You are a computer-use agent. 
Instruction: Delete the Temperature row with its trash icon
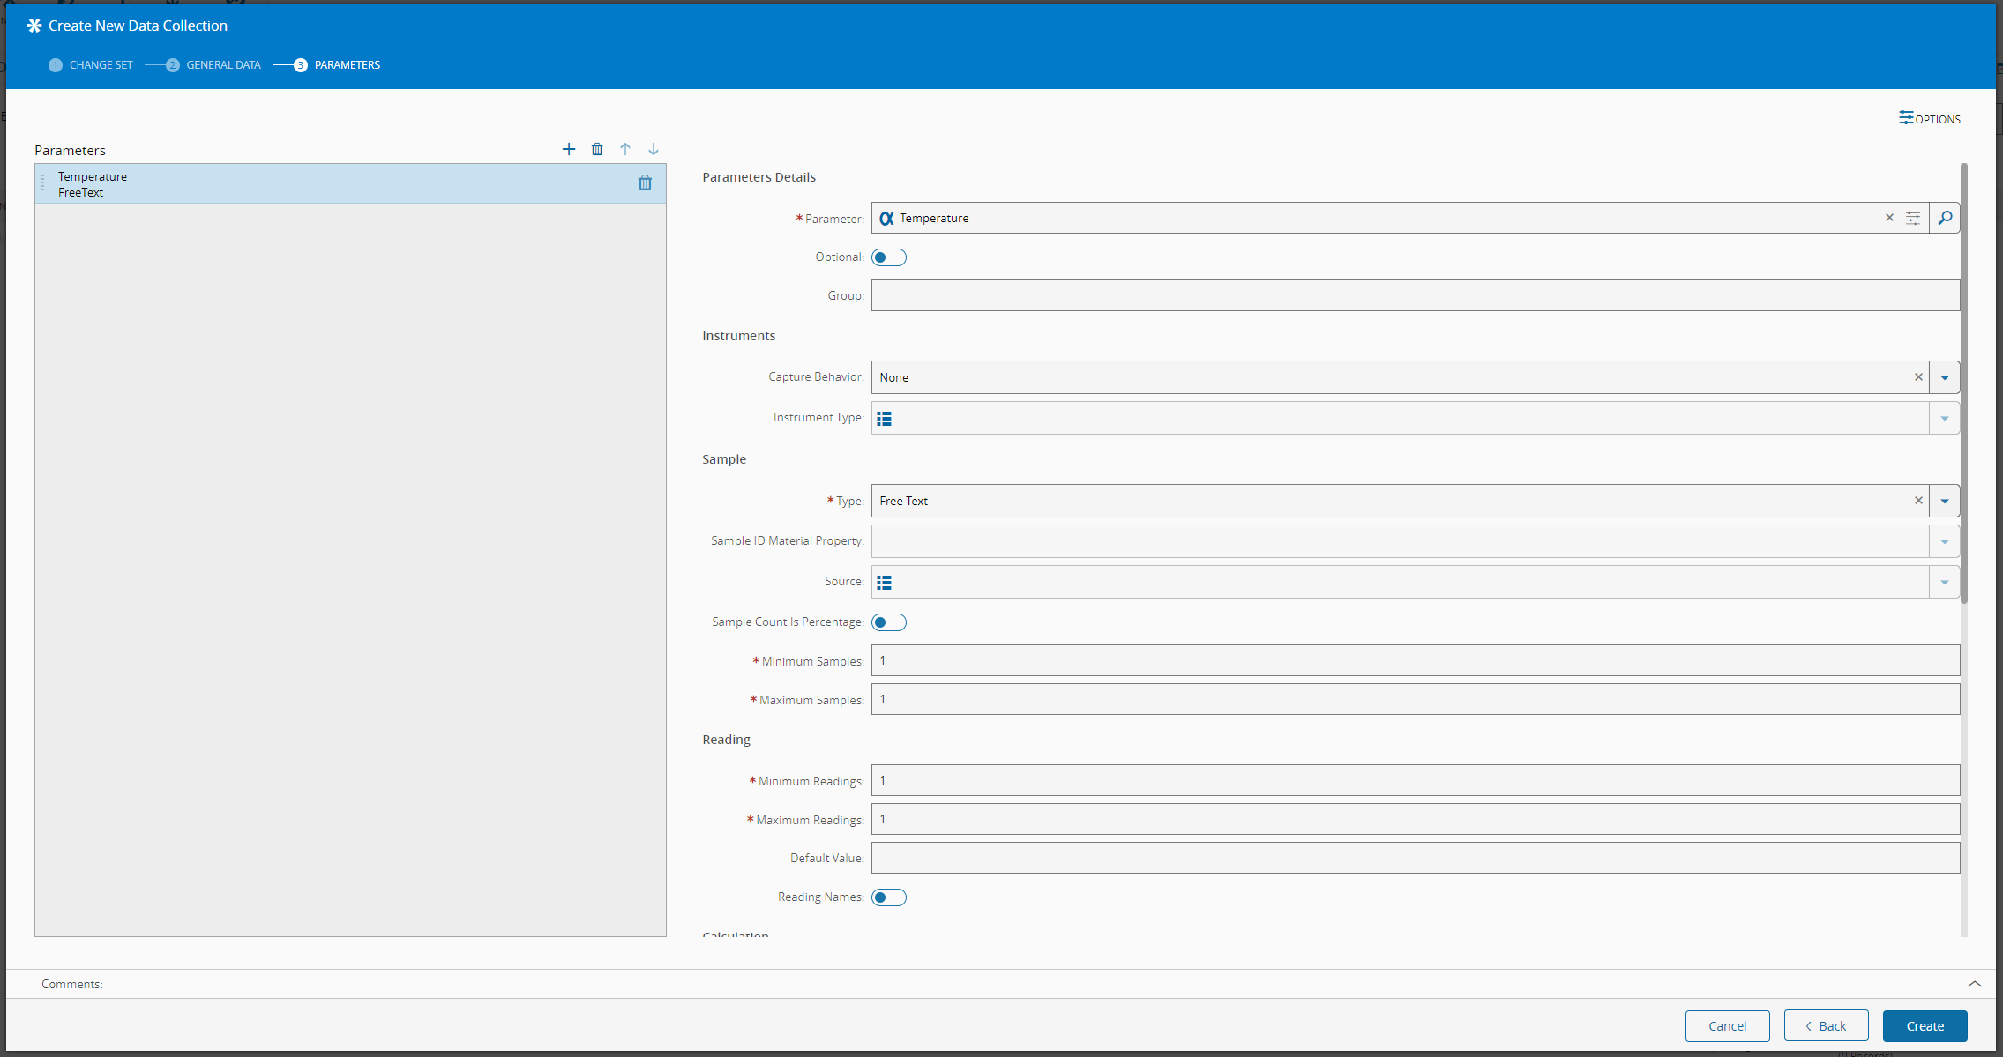(645, 182)
